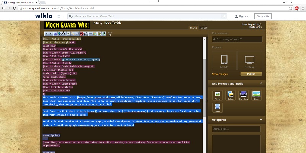Viewport: 306px width, 153px height.
Task: Click the '=Description=' heading line
Action: pos(52,135)
